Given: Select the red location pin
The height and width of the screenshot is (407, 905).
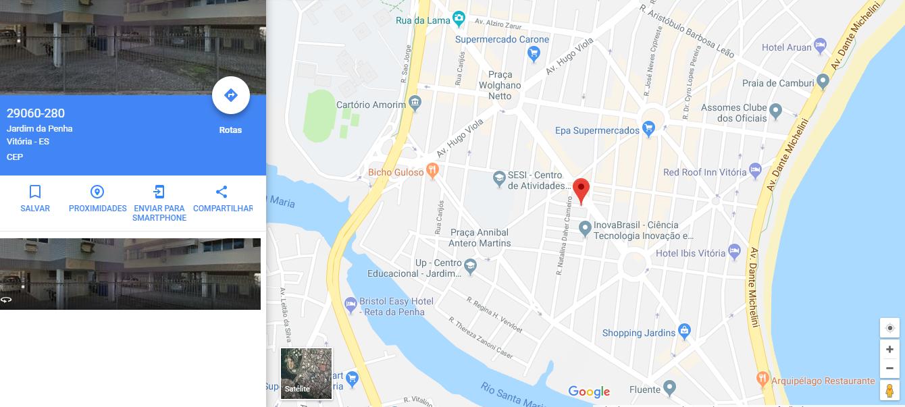Looking at the screenshot, I should pos(581,192).
